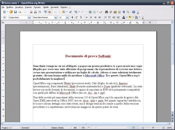Click the INS insert mode status field

tap(75, 128)
